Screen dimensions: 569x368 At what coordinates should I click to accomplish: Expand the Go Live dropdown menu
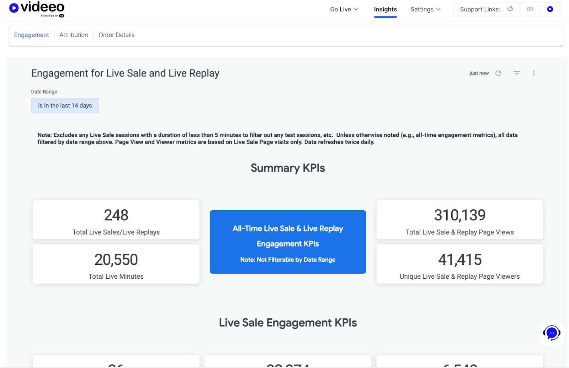point(344,9)
